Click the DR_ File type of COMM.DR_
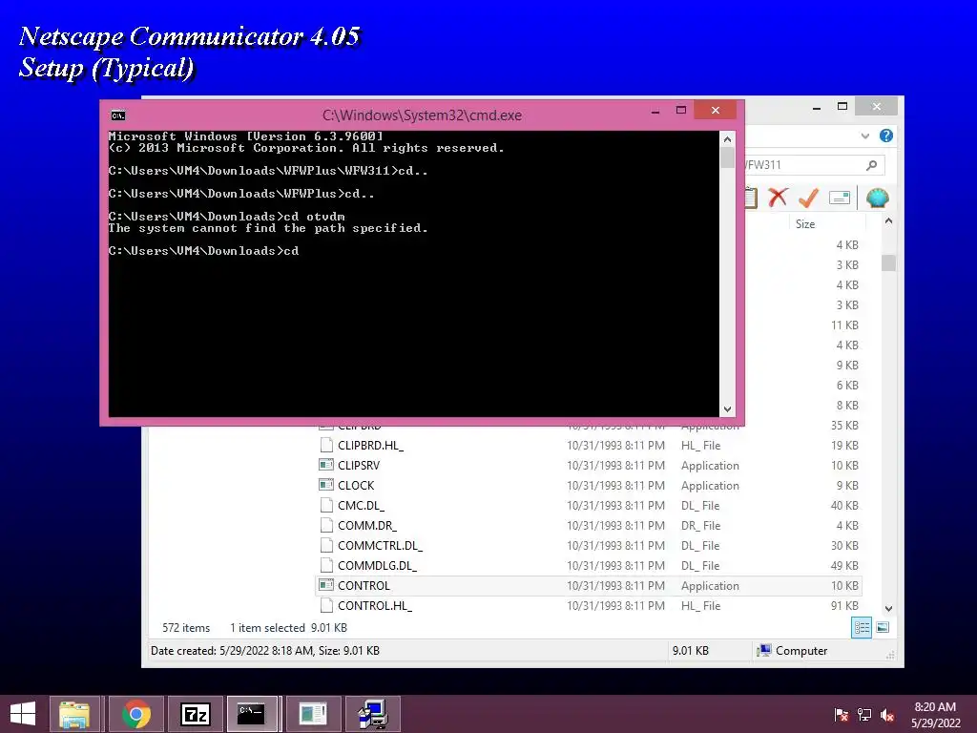 (701, 526)
